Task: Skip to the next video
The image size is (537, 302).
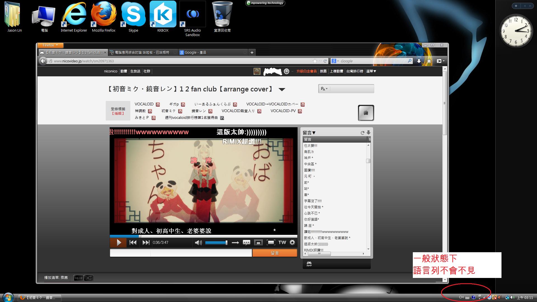Action: 146,242
